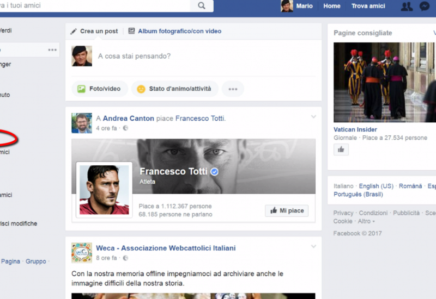436x299 pixels.
Task: Expand options chevron on Andrea Canton post
Action: point(313,117)
